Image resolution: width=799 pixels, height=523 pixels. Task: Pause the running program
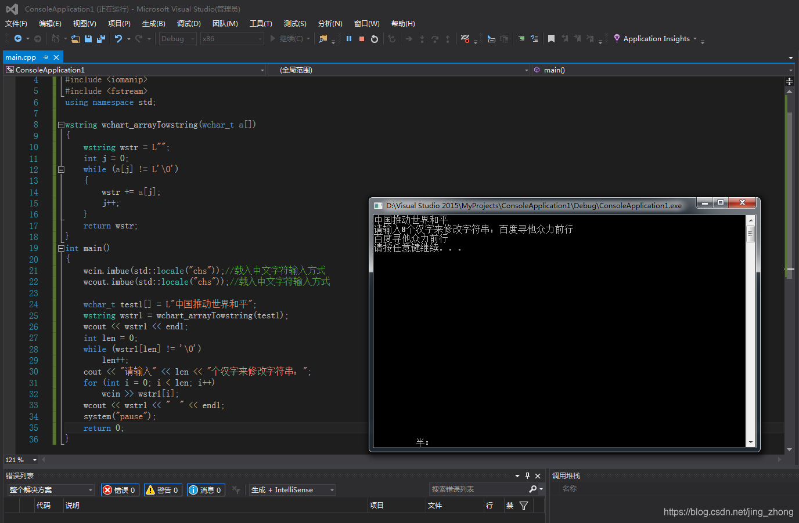(x=349, y=38)
